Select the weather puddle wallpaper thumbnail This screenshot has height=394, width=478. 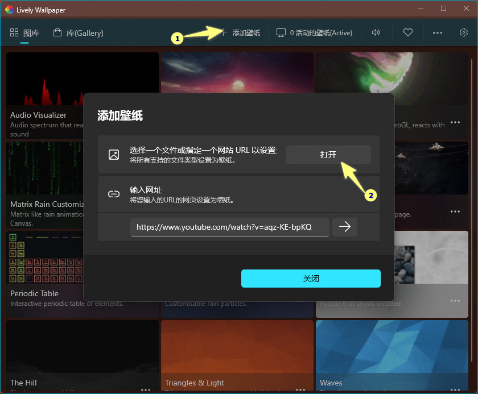(x=431, y=258)
